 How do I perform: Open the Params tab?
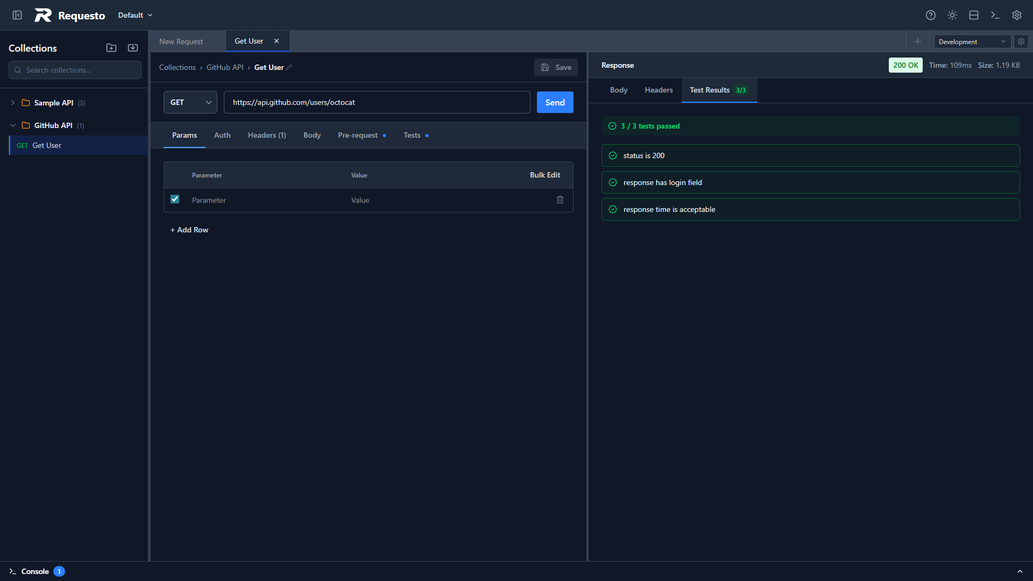pos(185,135)
